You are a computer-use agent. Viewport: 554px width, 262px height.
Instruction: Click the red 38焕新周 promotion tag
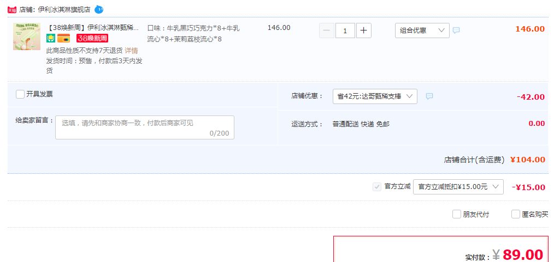[x=92, y=38]
